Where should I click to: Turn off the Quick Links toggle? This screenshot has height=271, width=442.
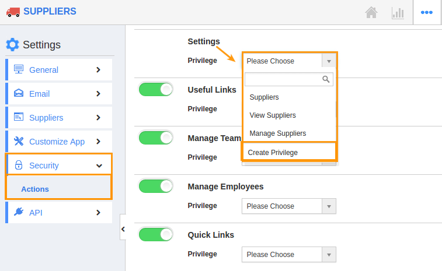[x=156, y=234]
